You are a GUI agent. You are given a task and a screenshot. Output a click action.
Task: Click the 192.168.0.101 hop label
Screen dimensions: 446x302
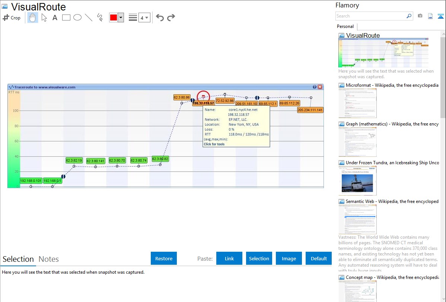[31, 181]
